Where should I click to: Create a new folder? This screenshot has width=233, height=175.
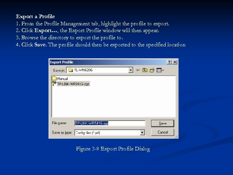(152, 70)
